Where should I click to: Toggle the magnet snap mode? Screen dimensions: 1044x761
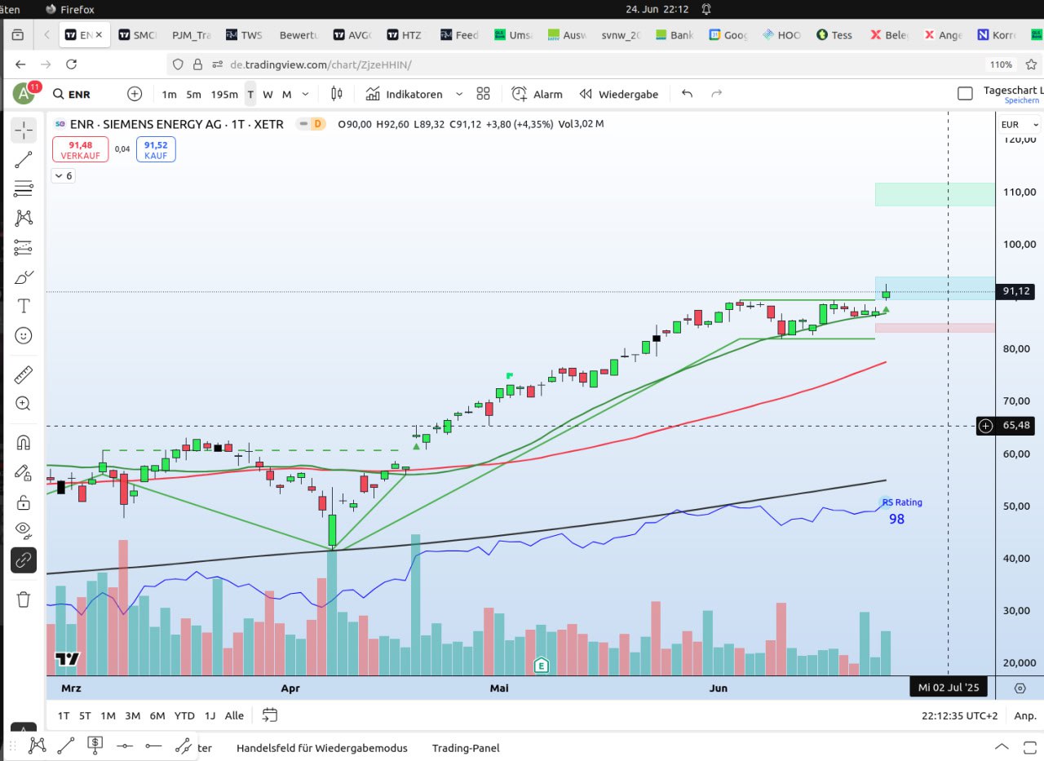[24, 443]
